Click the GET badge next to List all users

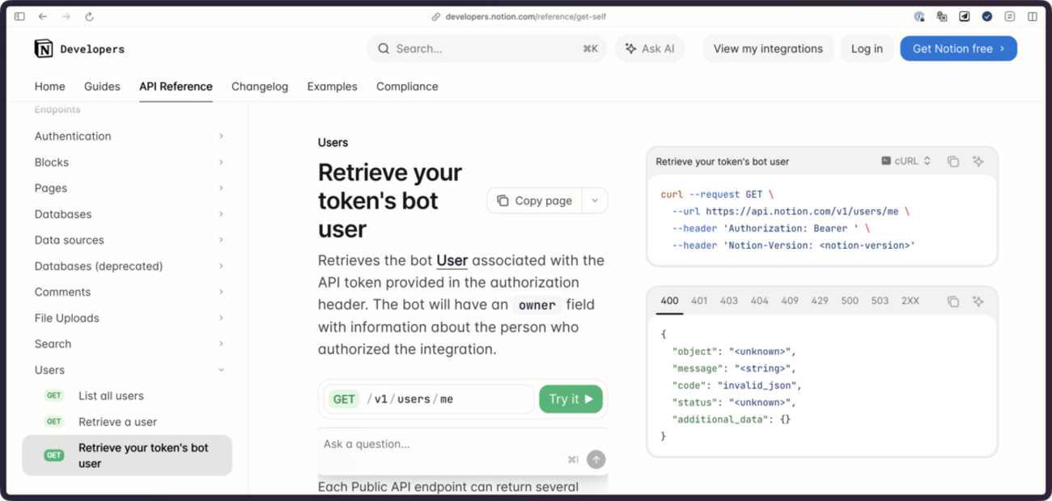click(x=53, y=395)
